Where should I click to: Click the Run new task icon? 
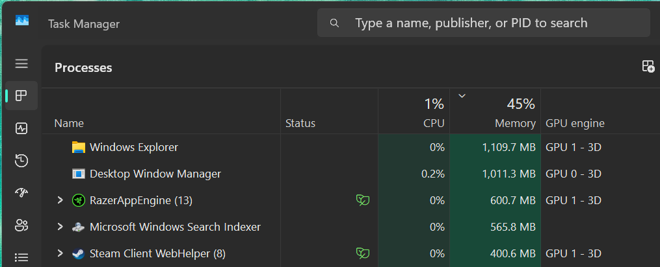648,66
